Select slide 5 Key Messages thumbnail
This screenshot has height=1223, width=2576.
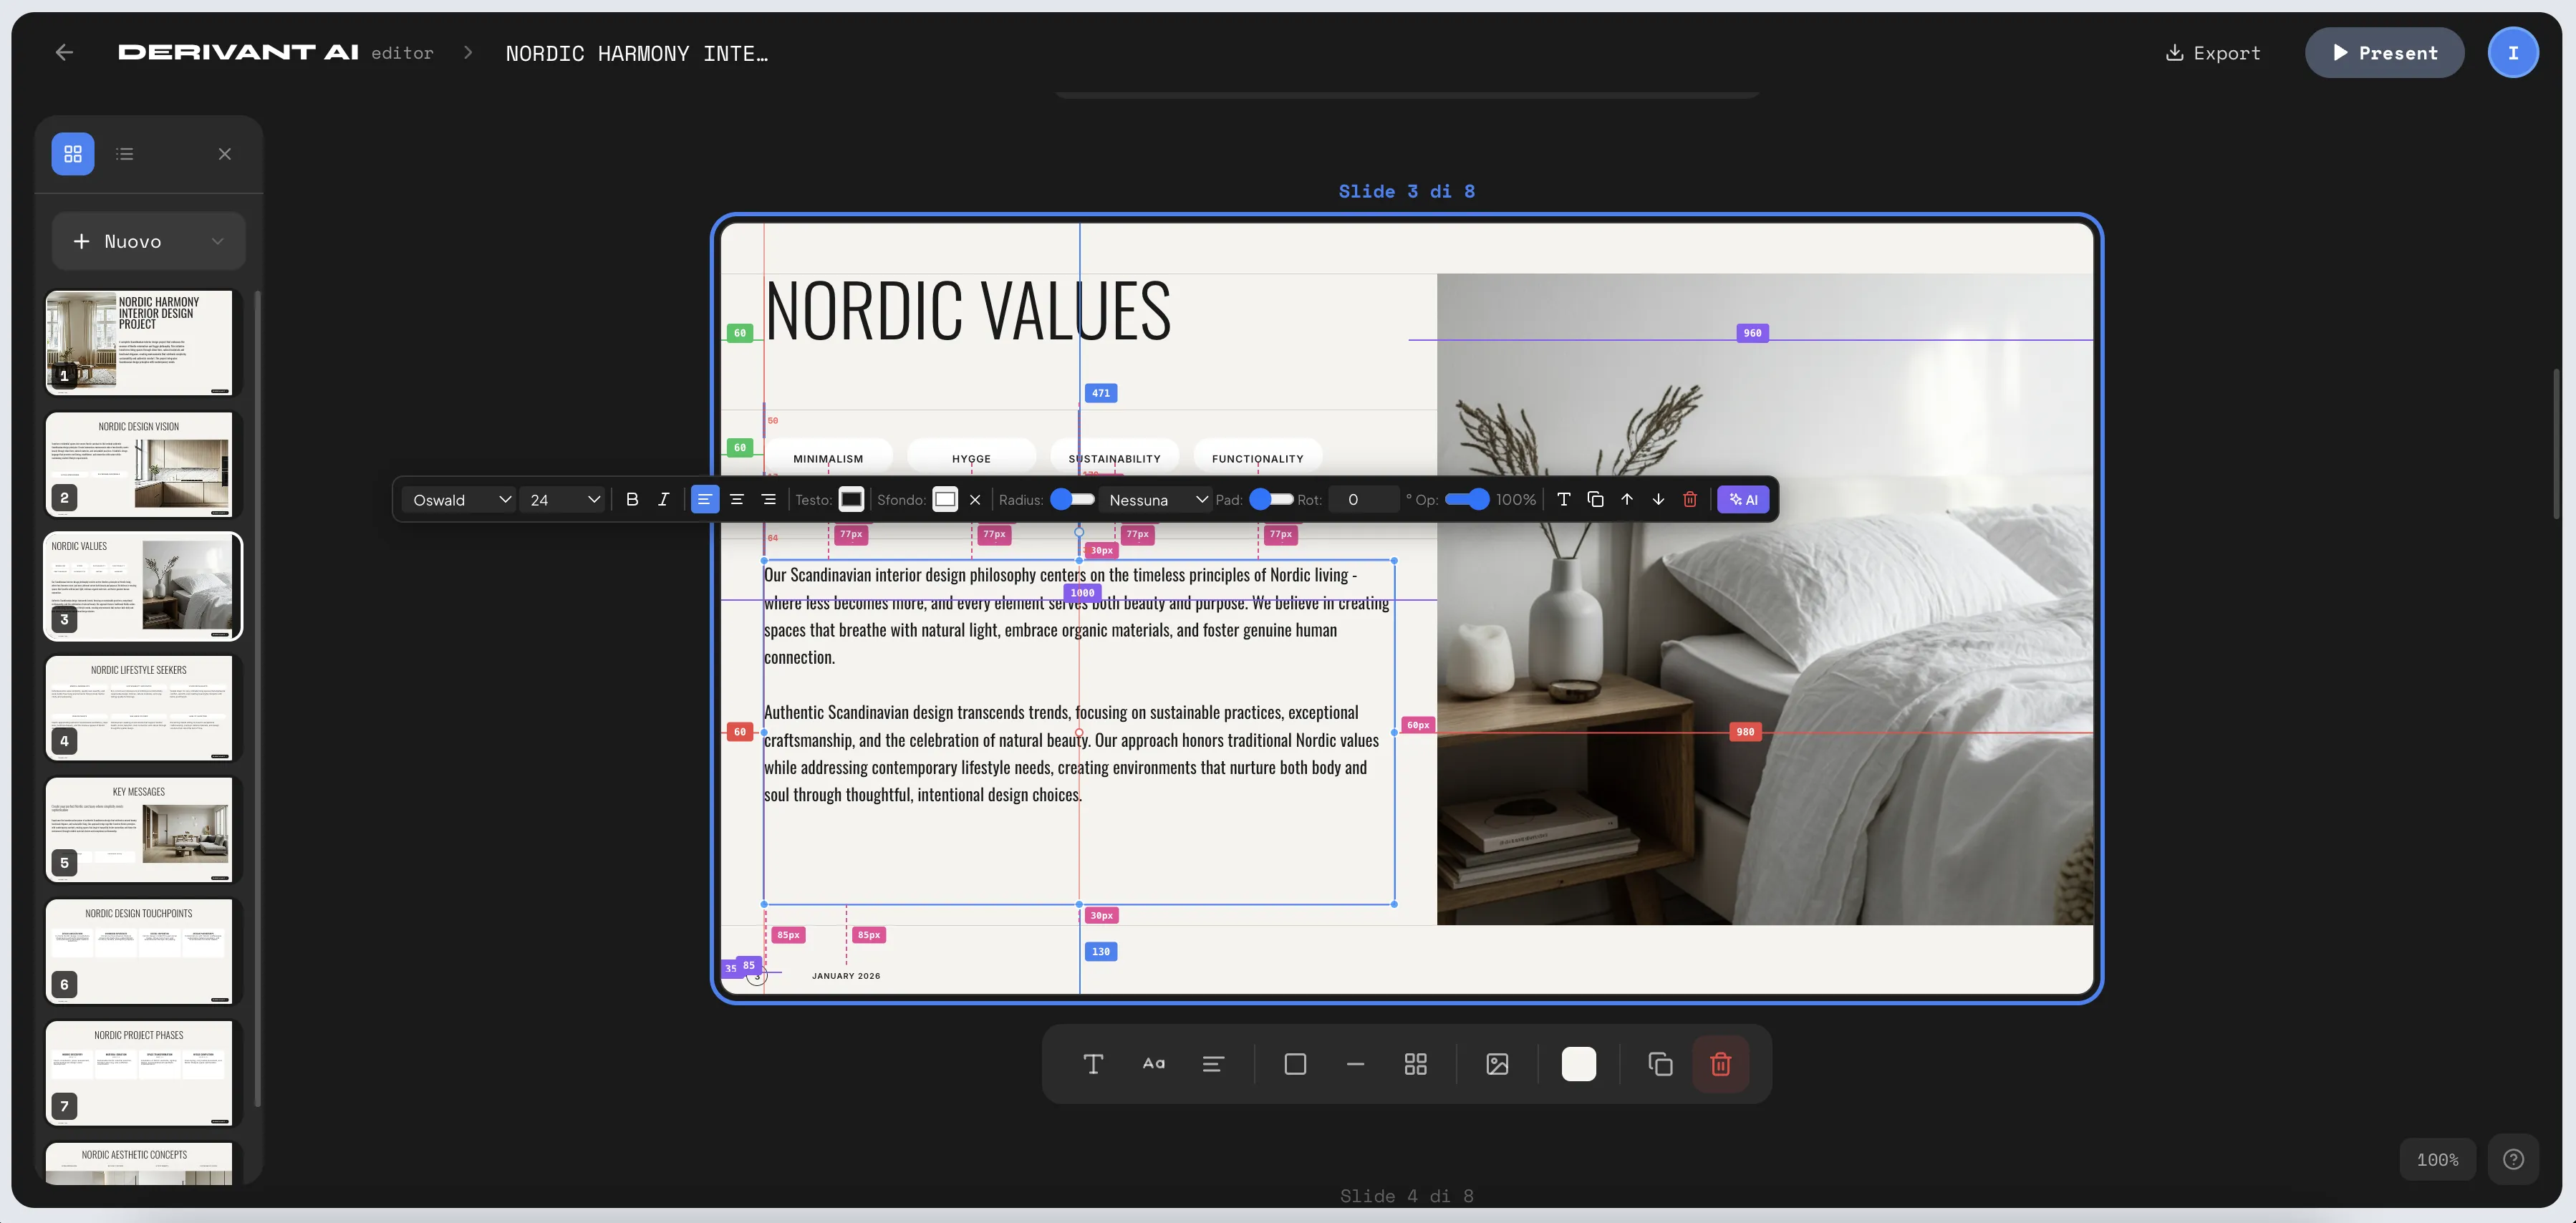point(139,830)
